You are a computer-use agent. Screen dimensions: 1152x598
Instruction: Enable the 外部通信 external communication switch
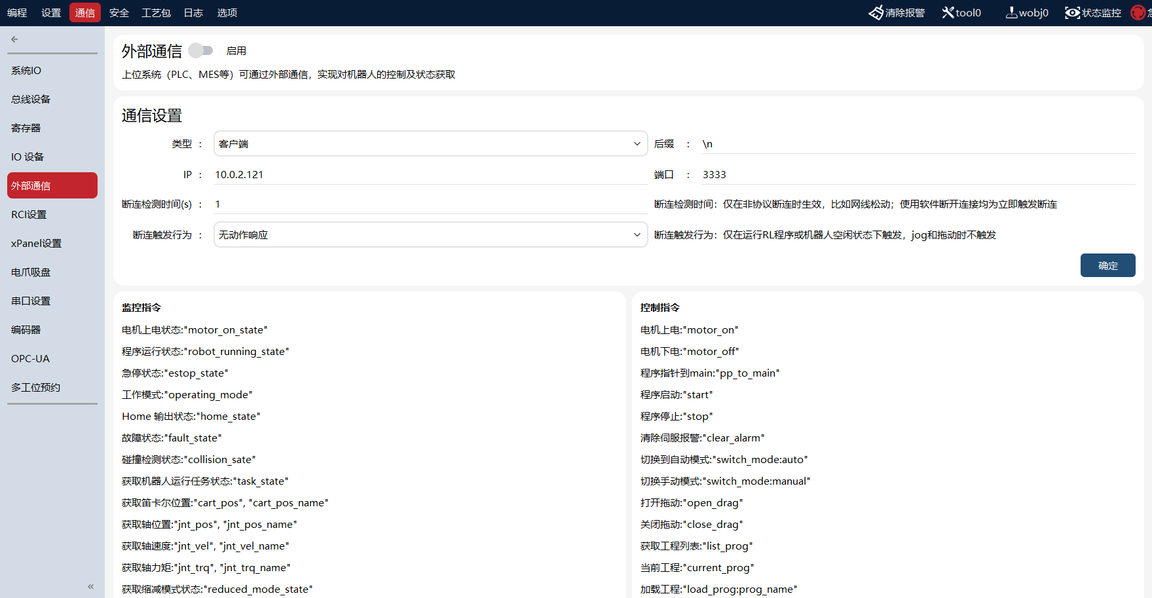(x=201, y=50)
